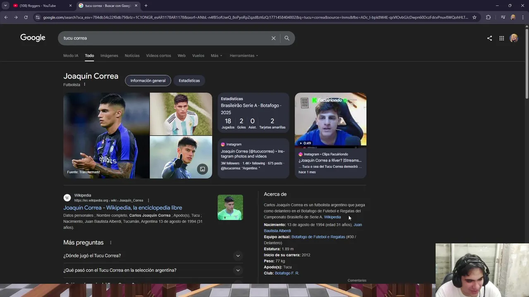Switch to Noticias tab

132,56
